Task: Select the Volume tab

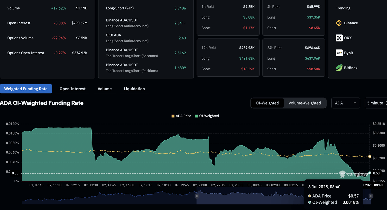Action: click(105, 89)
